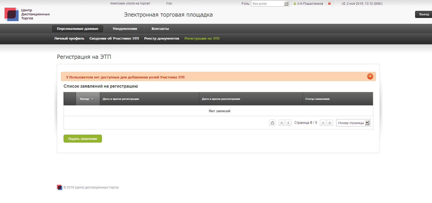Viewport: 432px width, 203px height.
Task: Dismiss the orange warning message
Action: click(370, 77)
